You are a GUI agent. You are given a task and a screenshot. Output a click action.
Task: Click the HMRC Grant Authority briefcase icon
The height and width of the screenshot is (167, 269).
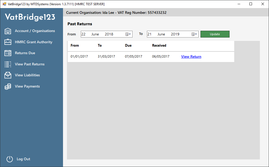(x=8, y=42)
